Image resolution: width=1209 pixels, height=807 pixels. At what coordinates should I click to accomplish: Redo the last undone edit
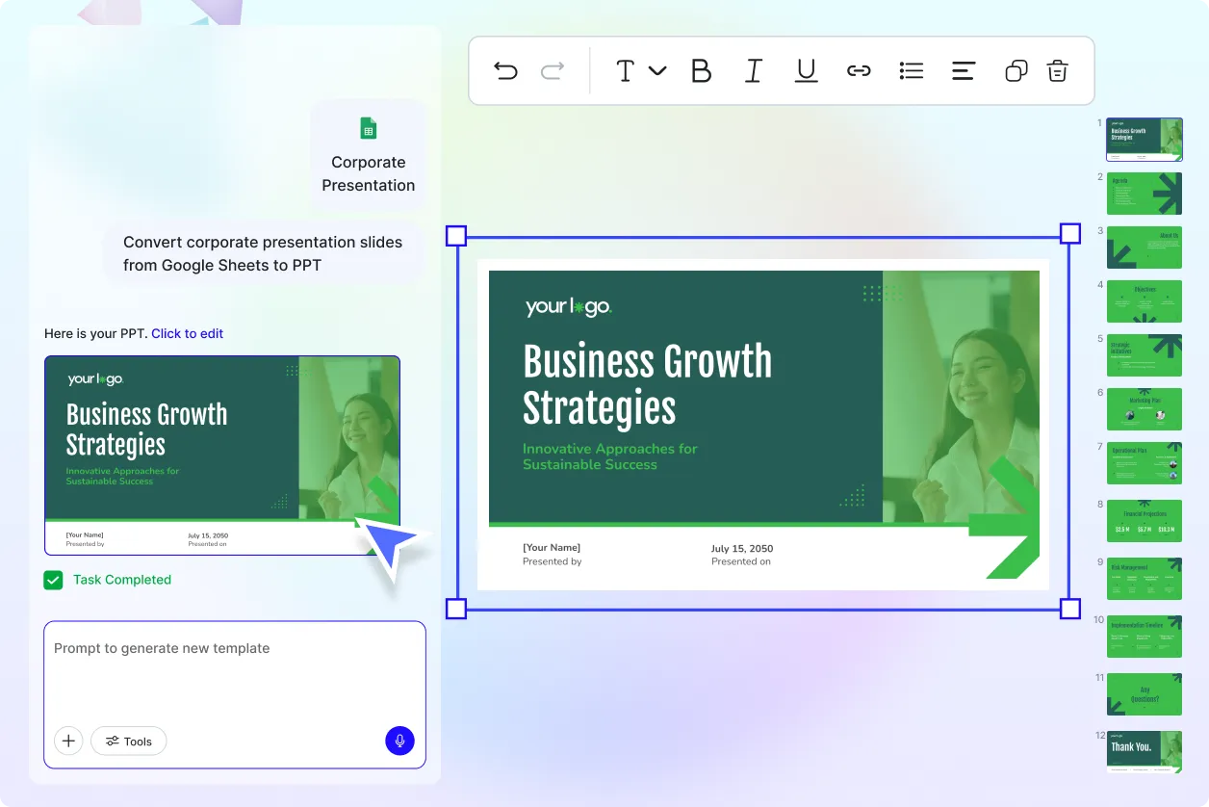pyautogui.click(x=553, y=70)
